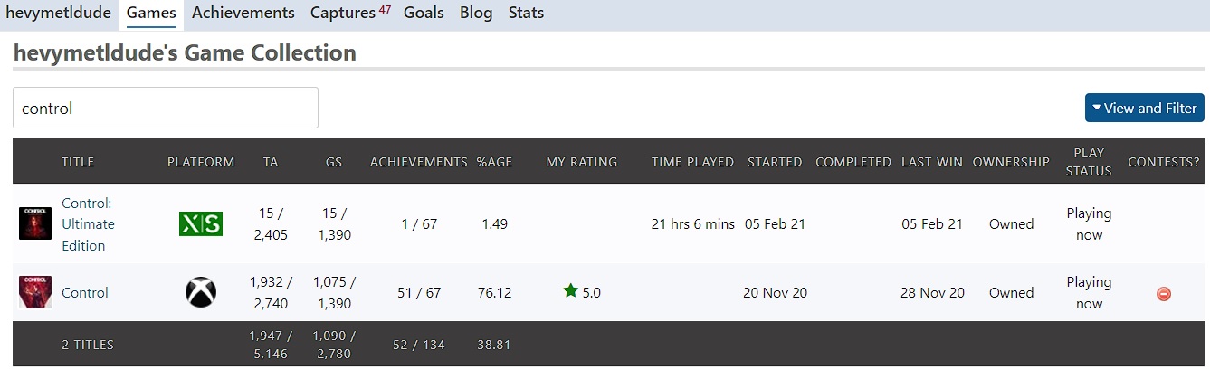Viewport: 1210px width, 379px height.
Task: Click the red contest exclusion icon
Action: [1164, 293]
